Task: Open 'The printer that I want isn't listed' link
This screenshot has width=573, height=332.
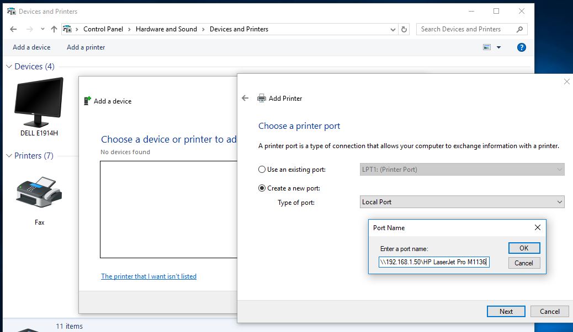Action: click(x=148, y=276)
